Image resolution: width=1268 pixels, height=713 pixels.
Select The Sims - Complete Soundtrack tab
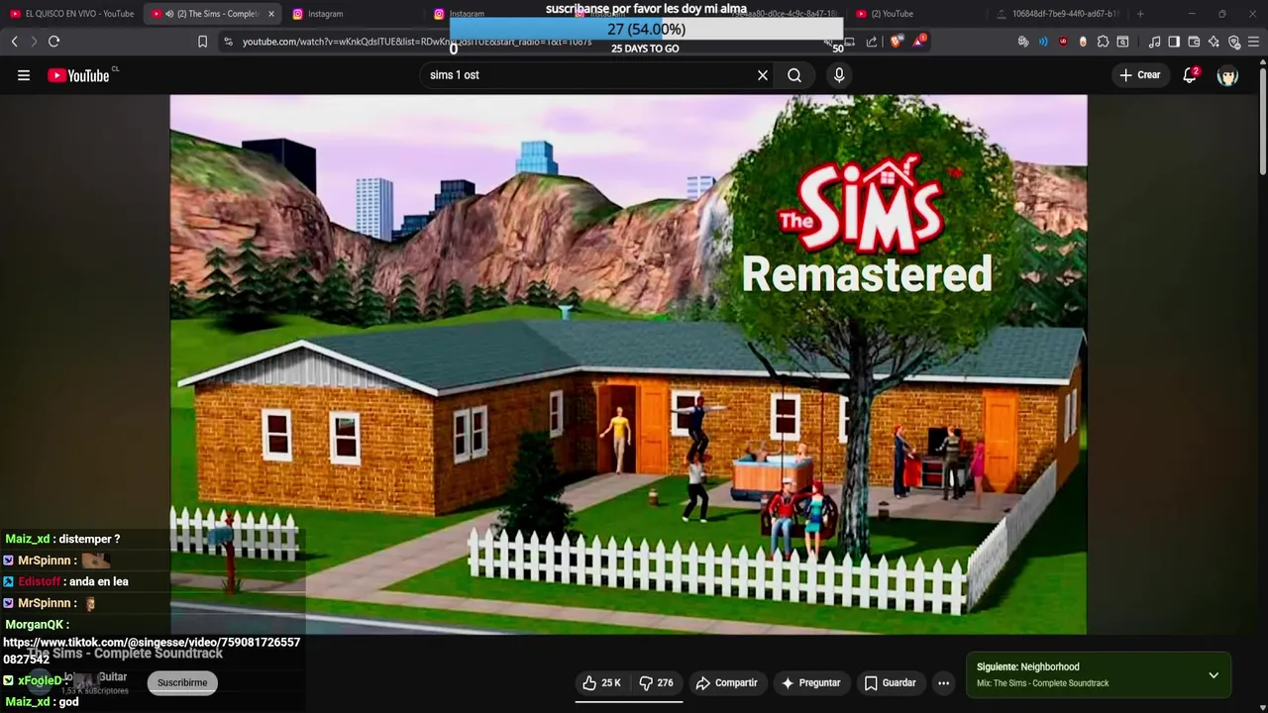click(211, 14)
